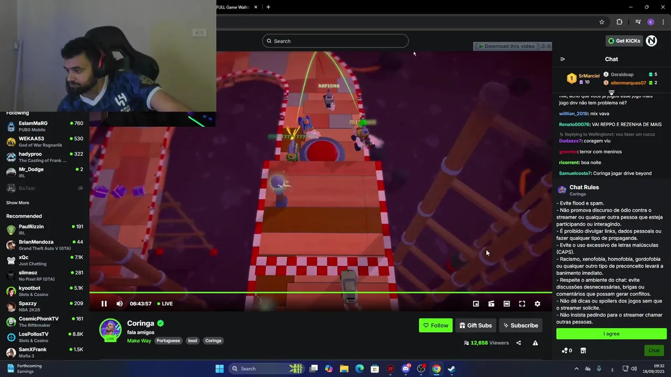Open Mr_Dodge channel in sidebar

(x=45, y=172)
